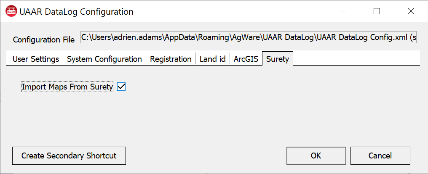428x174 pixels.
Task: Click the Import Maps From Surety label
Action: click(67, 87)
